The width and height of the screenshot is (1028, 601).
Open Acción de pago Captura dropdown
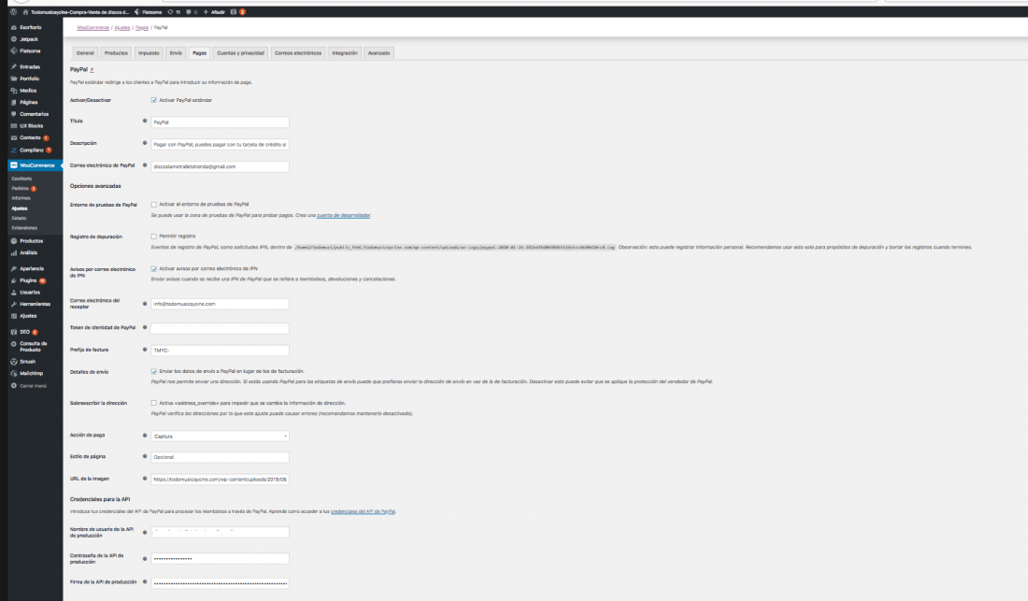[x=220, y=436]
